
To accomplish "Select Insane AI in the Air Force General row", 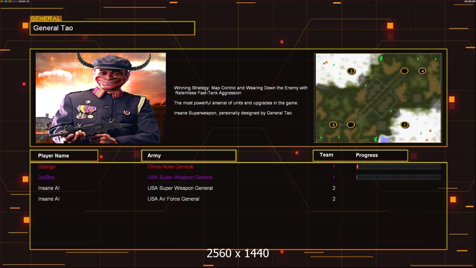I will point(49,199).
